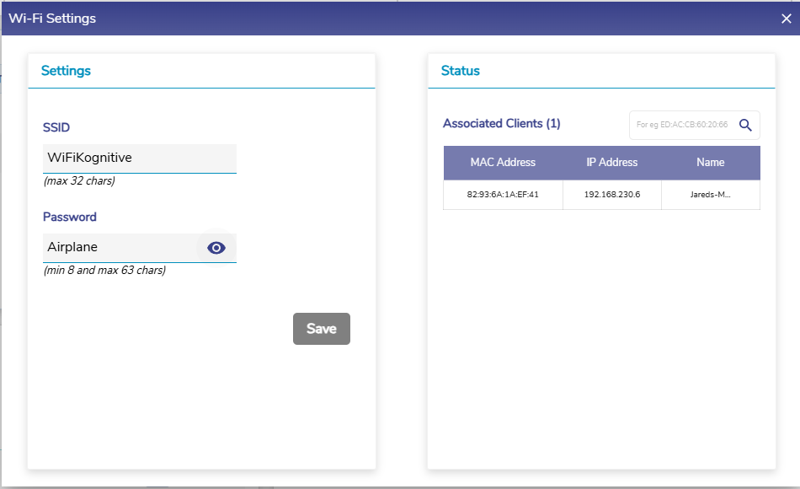800x489 pixels.
Task: Click the Password field showing Airplane
Action: coord(118,248)
